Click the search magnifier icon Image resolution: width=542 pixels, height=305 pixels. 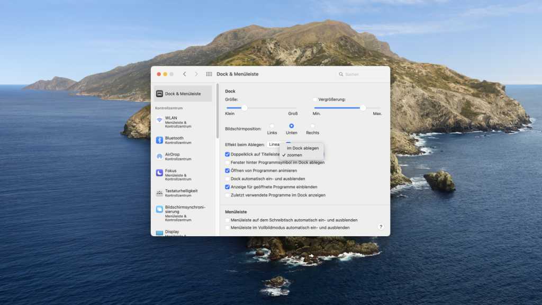click(x=341, y=74)
